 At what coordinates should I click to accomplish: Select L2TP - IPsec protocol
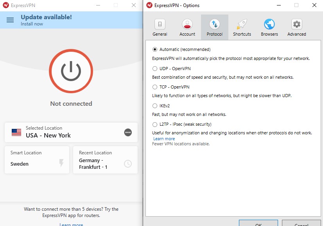[155, 125]
